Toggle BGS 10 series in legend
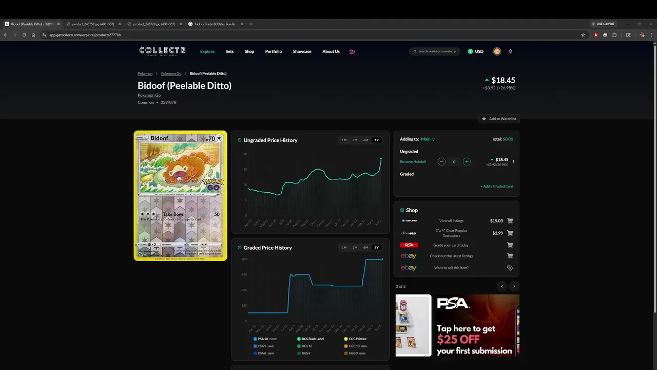This screenshot has height=370, width=657. (x=305, y=346)
